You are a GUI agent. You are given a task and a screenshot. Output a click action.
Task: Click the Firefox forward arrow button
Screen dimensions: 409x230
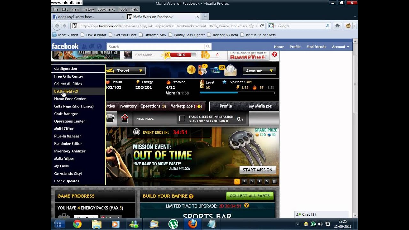pyautogui.click(x=64, y=26)
